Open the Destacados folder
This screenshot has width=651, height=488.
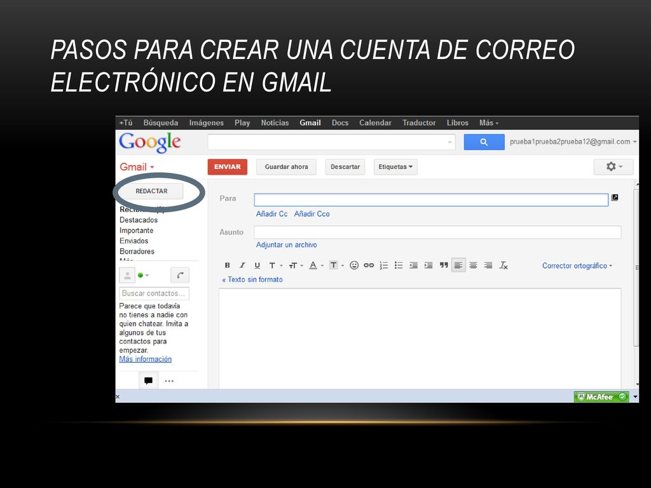[139, 220]
